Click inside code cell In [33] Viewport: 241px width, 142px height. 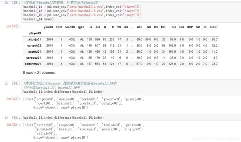(x=131, y=11)
